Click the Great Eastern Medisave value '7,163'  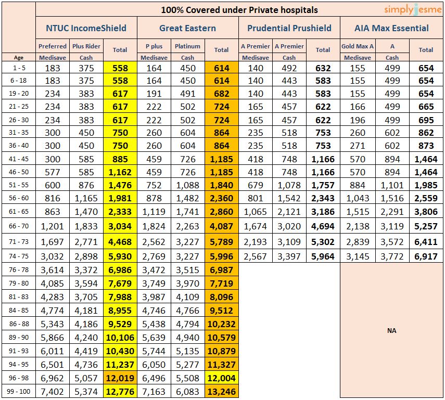[154, 392]
